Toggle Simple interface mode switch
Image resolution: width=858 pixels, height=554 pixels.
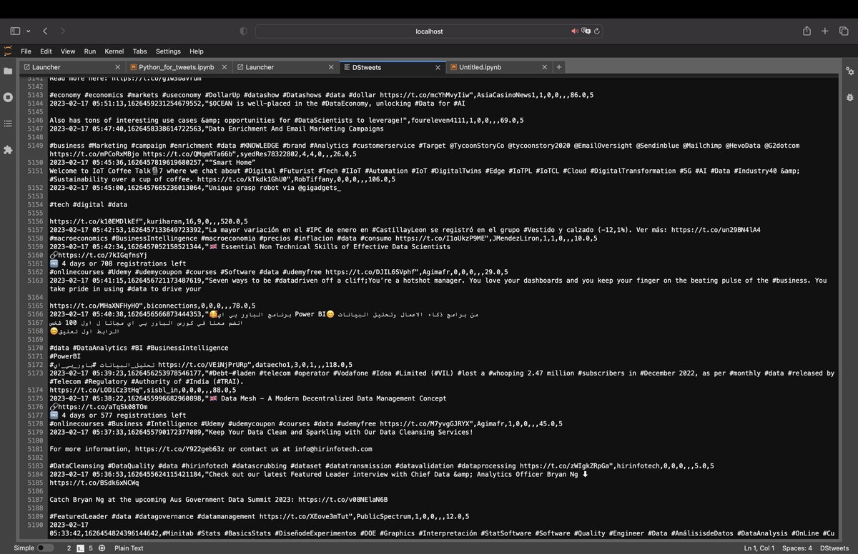pyautogui.click(x=45, y=548)
